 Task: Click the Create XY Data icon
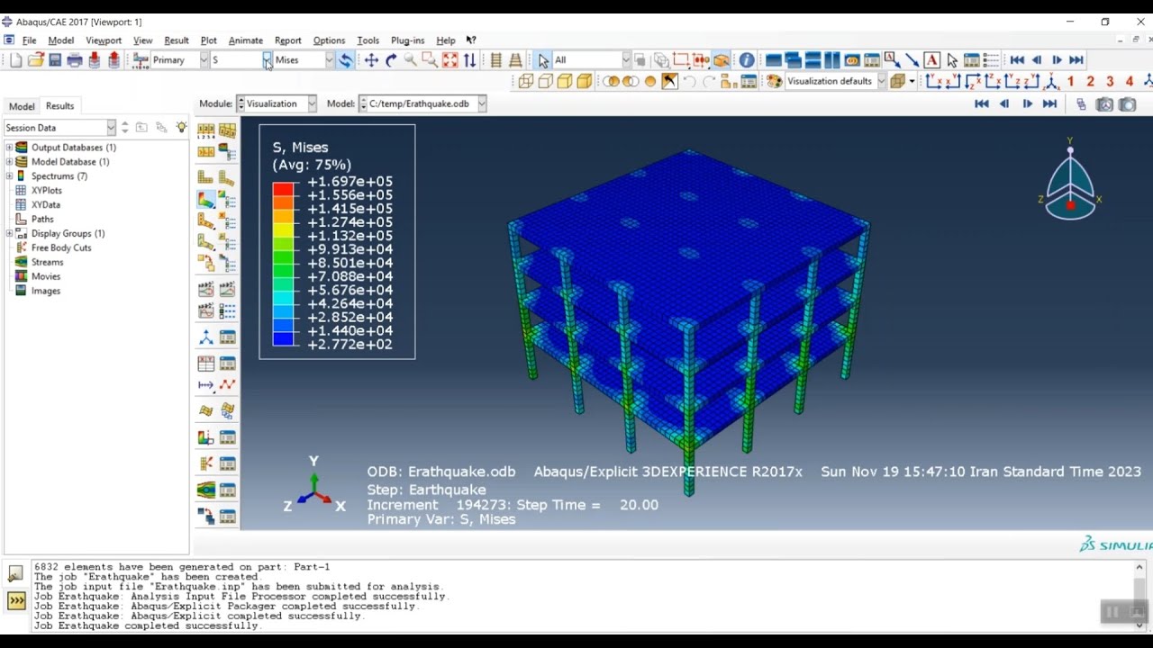[x=205, y=364]
